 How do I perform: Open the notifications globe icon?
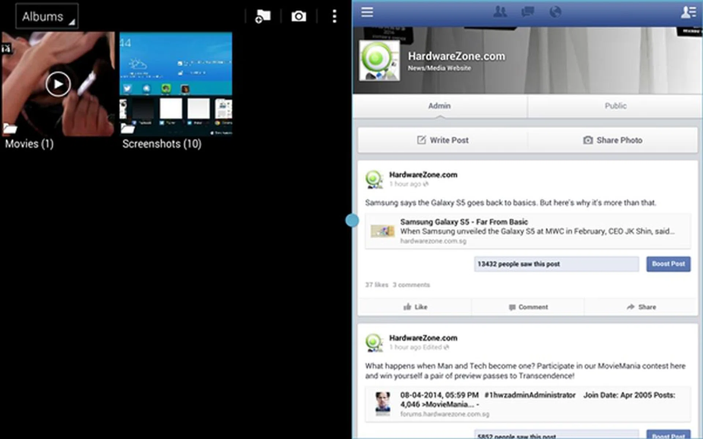[x=555, y=12]
